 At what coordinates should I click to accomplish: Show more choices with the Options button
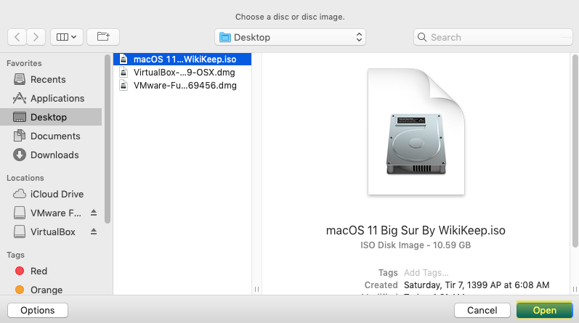click(38, 310)
